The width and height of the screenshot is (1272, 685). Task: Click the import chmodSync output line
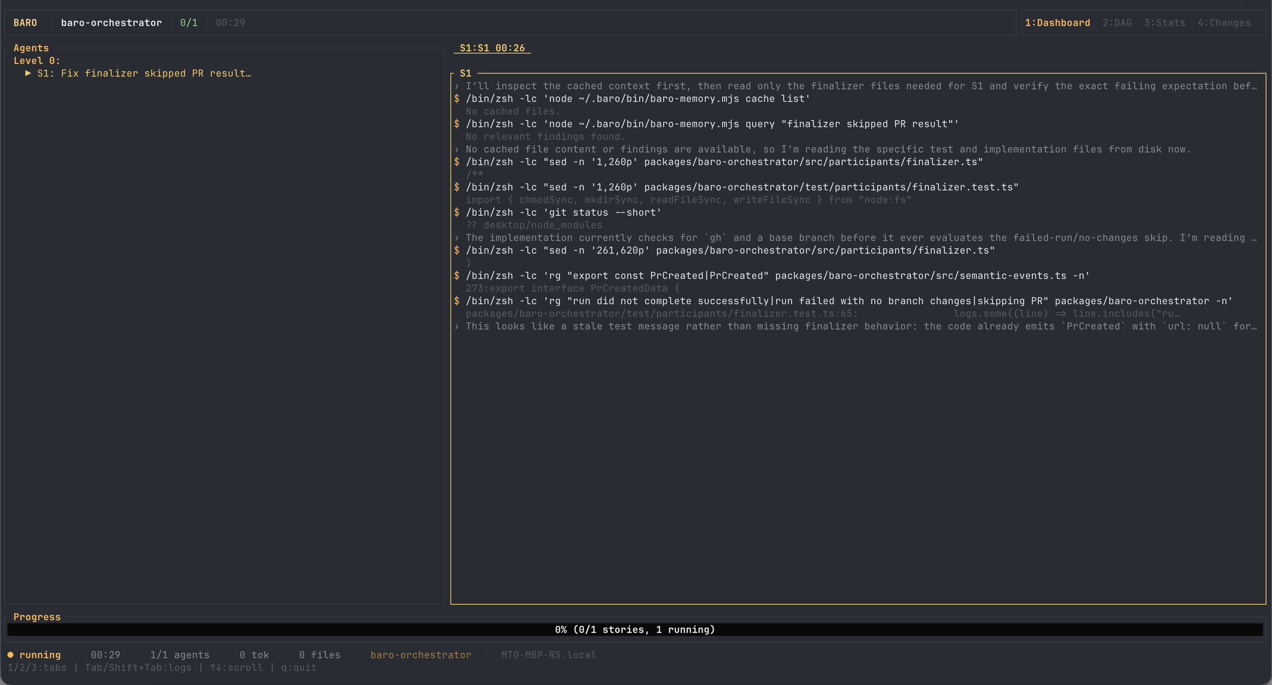point(688,200)
